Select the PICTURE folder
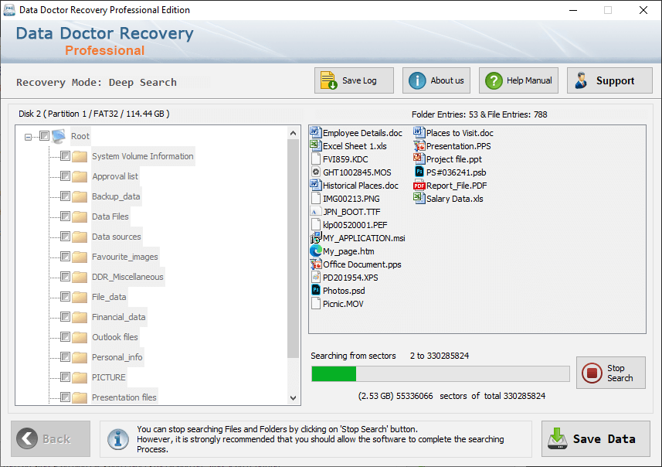 pos(108,377)
